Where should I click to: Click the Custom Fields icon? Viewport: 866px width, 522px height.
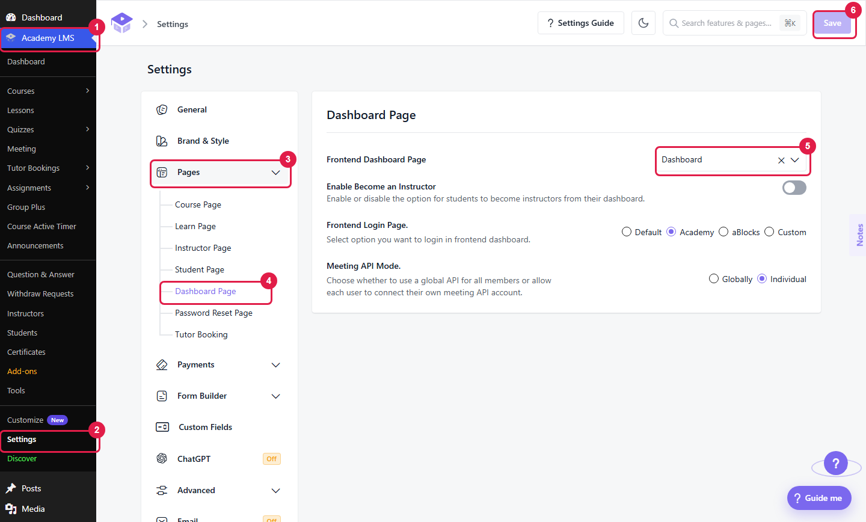click(162, 427)
